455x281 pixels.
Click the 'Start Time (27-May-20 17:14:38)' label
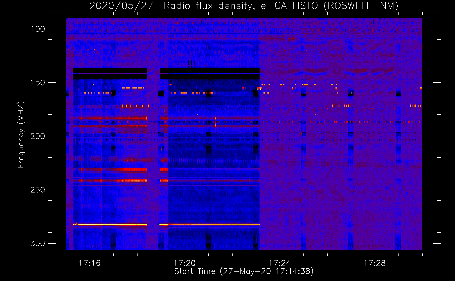[244, 271]
